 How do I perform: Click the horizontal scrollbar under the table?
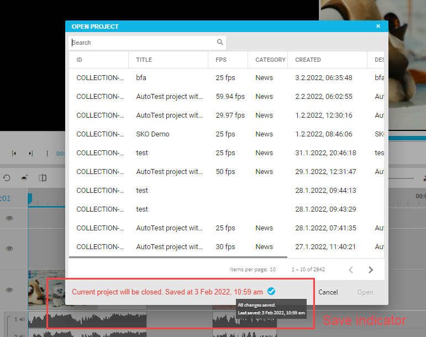[x=178, y=256]
